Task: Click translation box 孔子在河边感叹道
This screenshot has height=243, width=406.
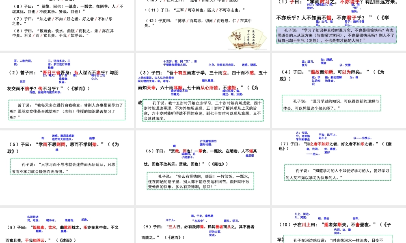Action: [x=338, y=239]
